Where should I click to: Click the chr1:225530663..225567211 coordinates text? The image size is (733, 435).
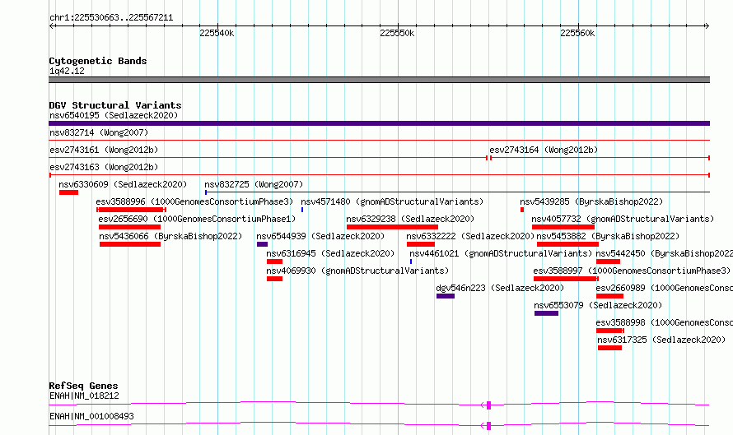(x=111, y=18)
